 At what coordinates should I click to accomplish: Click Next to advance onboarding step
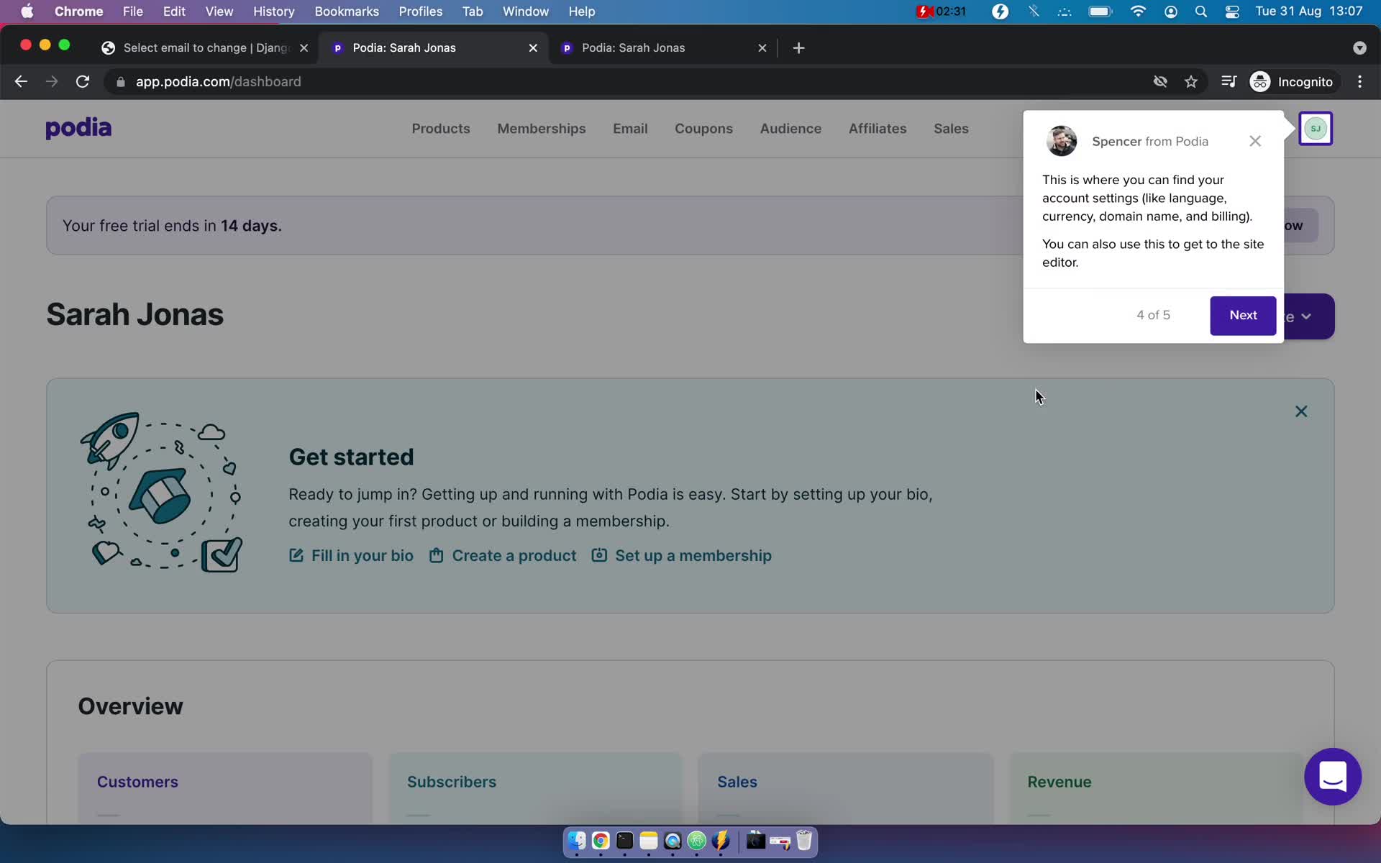(1243, 315)
